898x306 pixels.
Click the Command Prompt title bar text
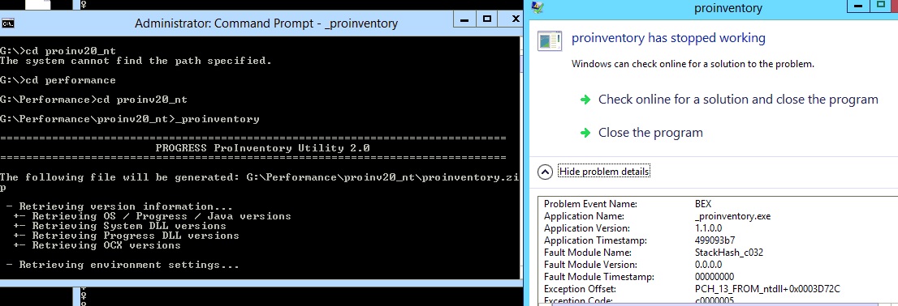click(266, 23)
